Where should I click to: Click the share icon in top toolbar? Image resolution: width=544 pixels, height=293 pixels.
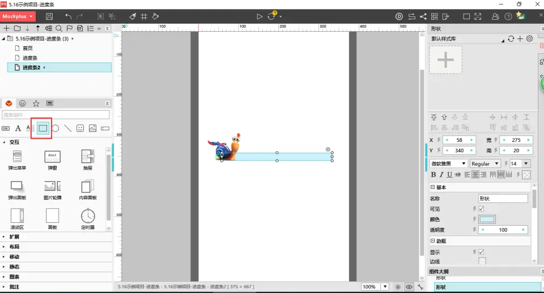[423, 16]
